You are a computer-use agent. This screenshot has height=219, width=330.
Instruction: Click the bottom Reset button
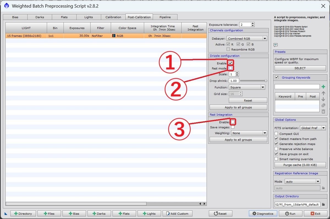221,214
